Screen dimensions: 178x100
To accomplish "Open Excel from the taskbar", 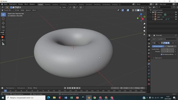I will [71, 97].
